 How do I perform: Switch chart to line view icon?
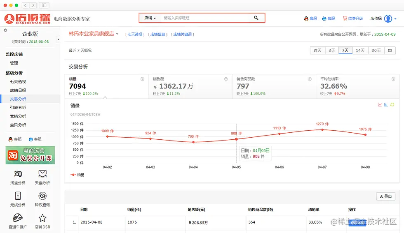point(380,104)
